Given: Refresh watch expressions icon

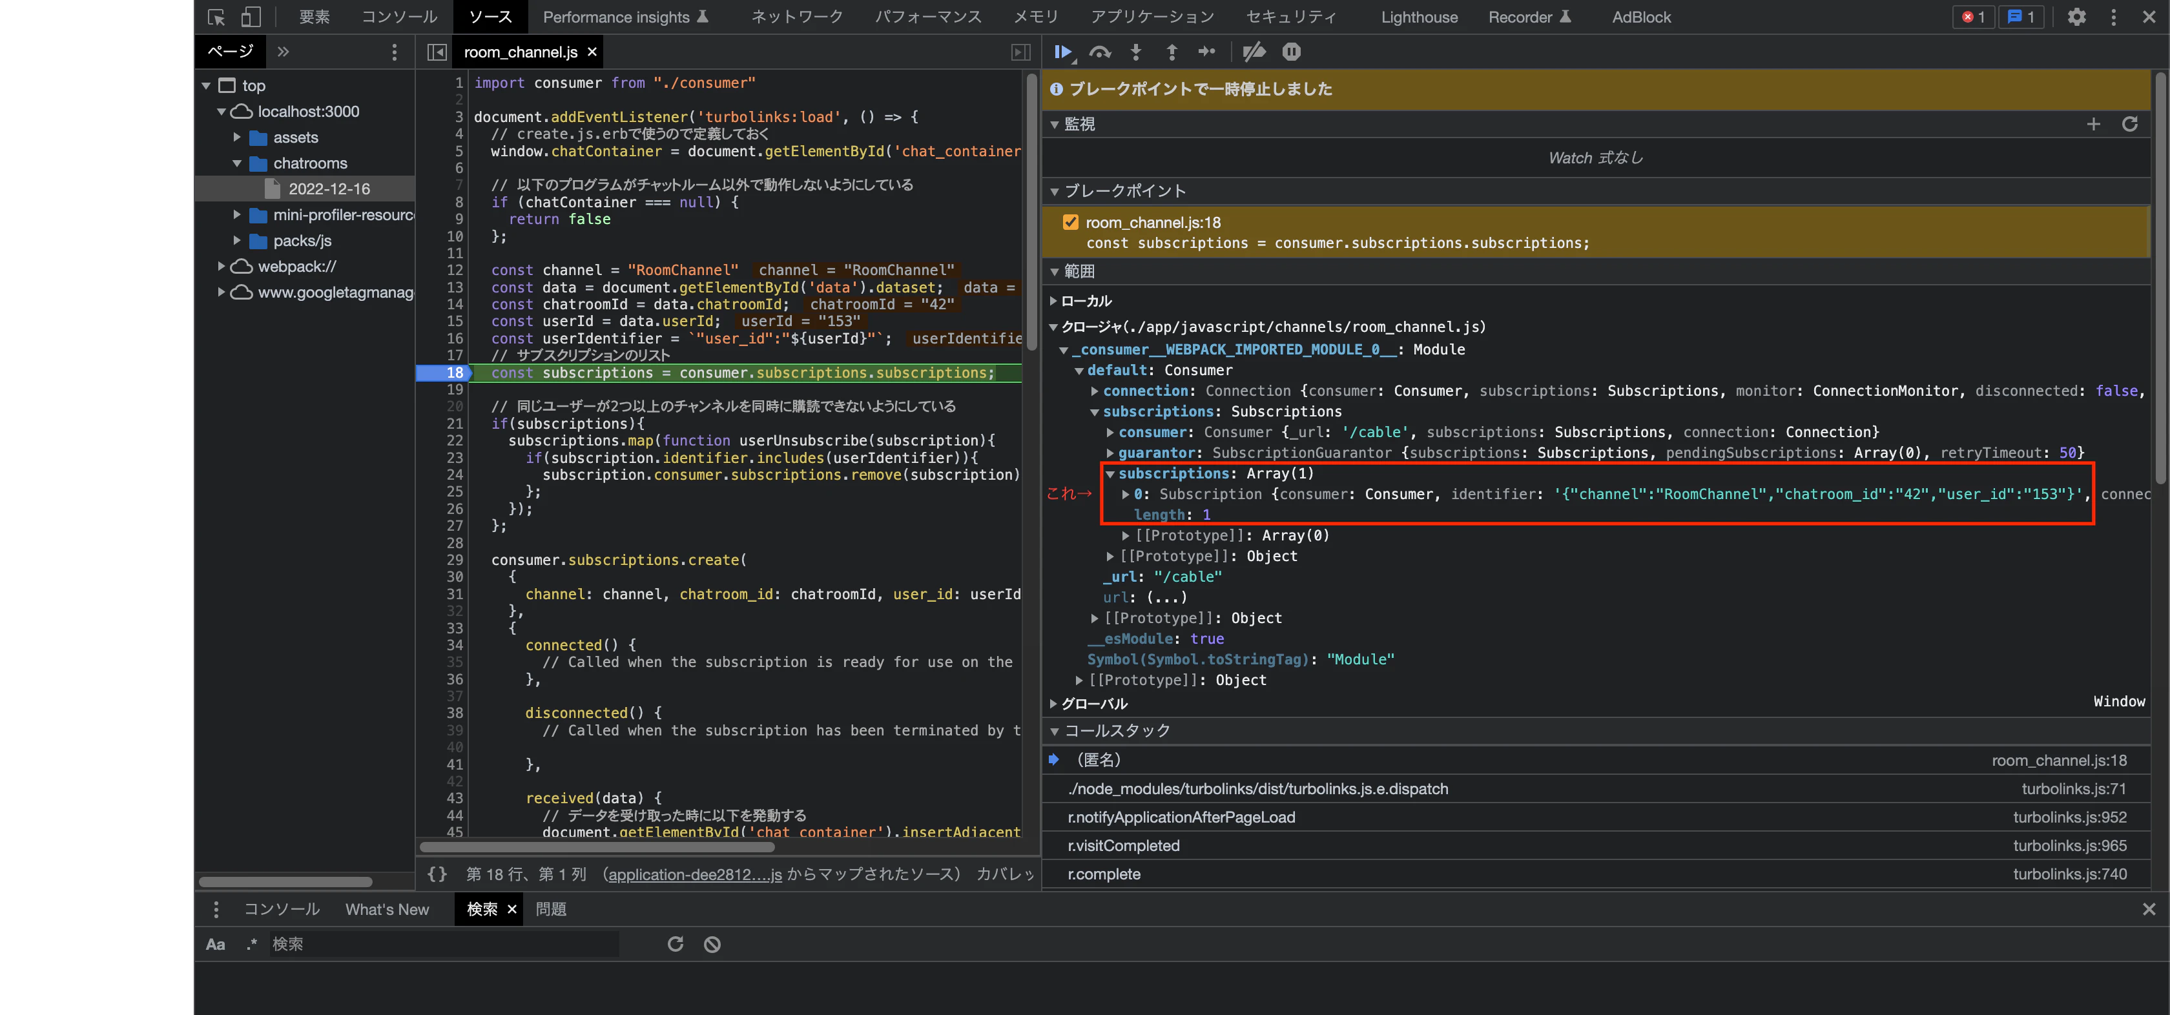Looking at the screenshot, I should coord(2129,125).
